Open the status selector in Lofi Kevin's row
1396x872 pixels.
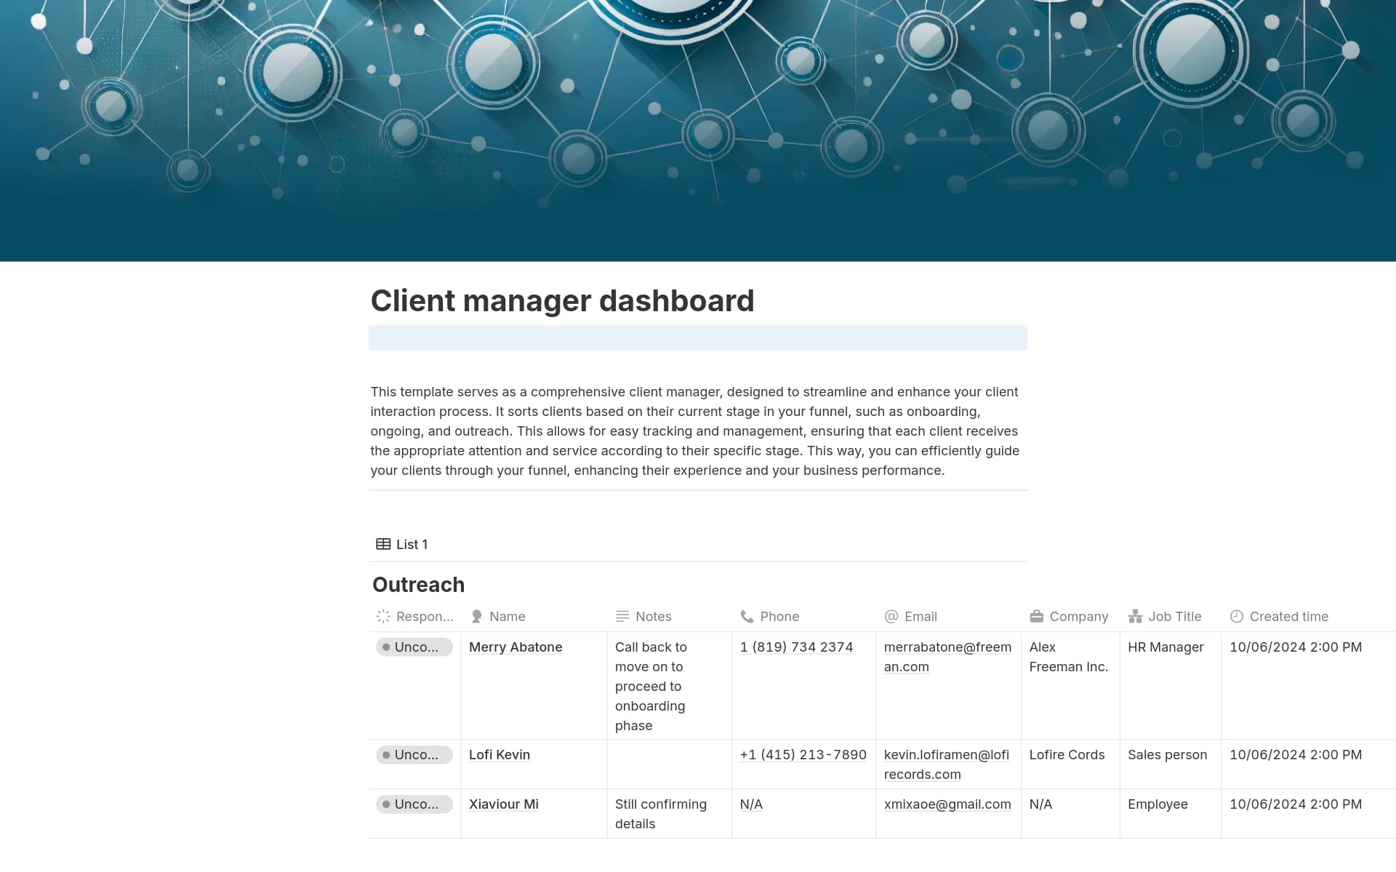[414, 755]
